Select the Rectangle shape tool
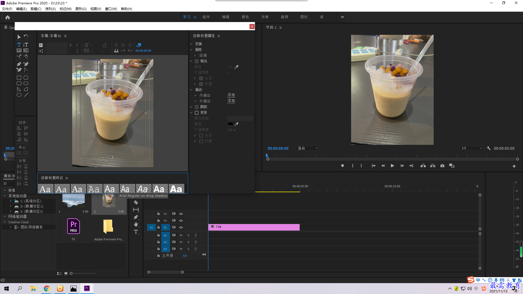 [19, 78]
